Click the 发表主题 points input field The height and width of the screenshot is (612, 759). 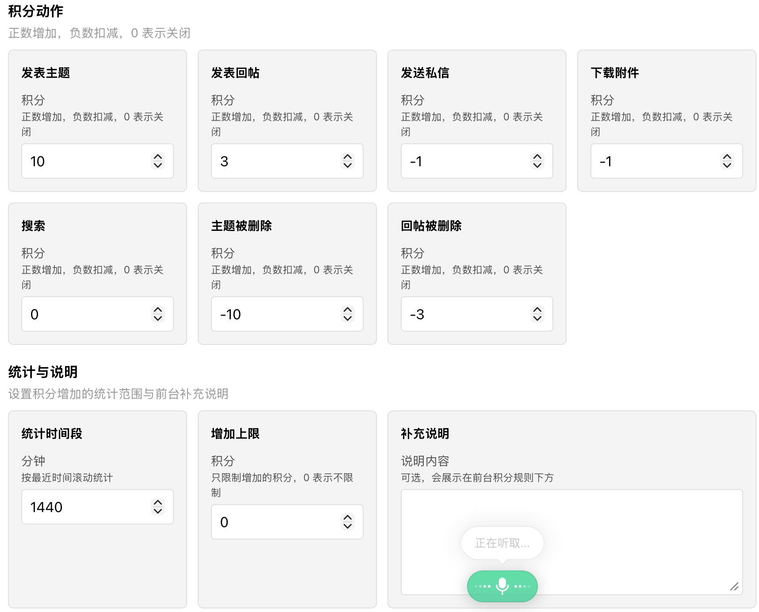(97, 161)
